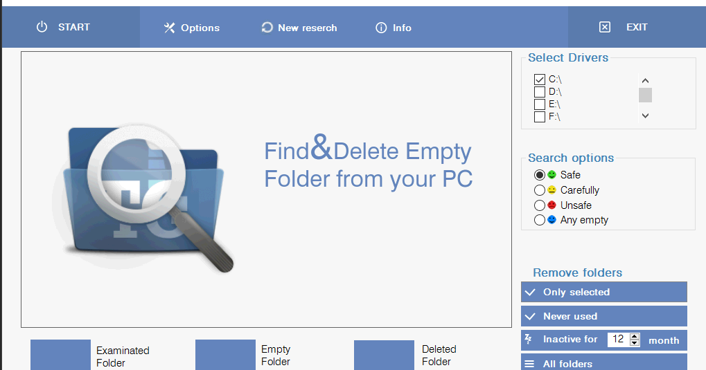
Task: Click the yellow Carefully face icon
Action: coord(551,189)
